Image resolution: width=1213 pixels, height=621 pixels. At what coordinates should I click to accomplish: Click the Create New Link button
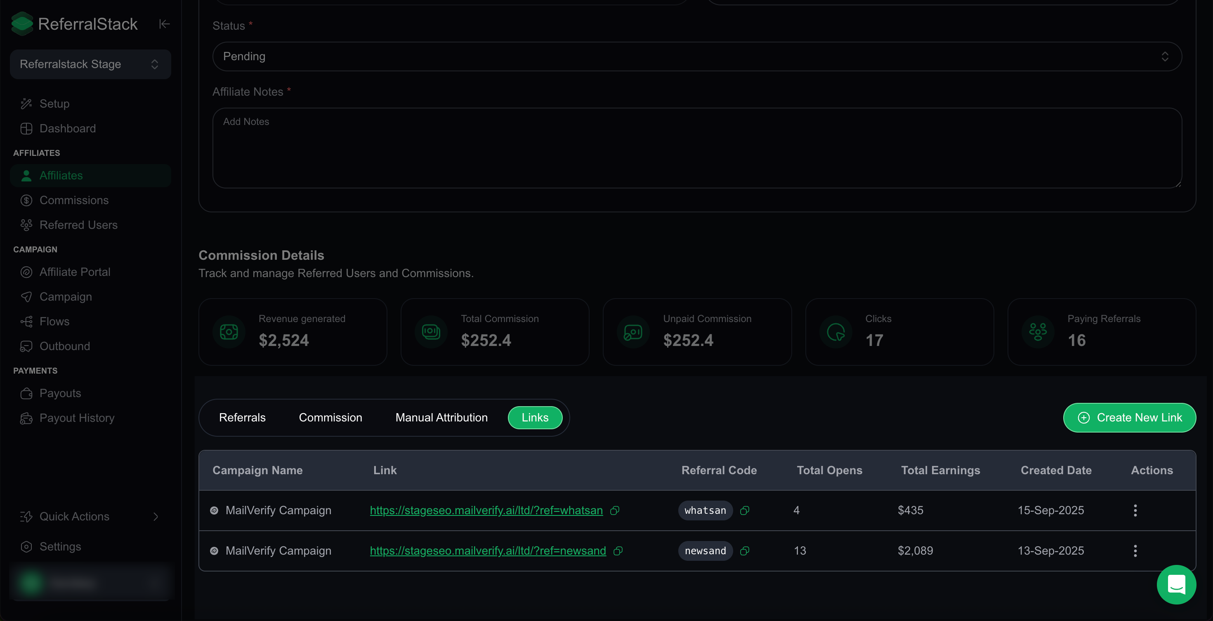[1129, 417]
